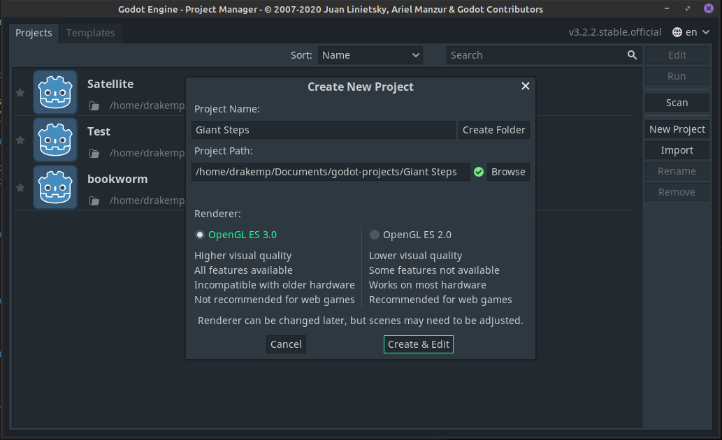Click the bookworm project path text
Screen dimensions: 722x440
click(x=147, y=200)
